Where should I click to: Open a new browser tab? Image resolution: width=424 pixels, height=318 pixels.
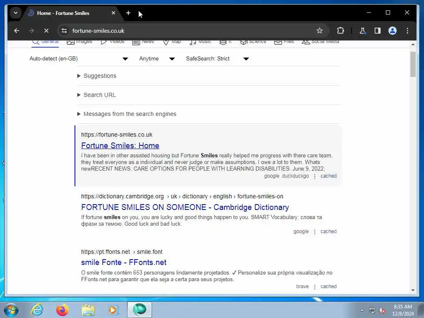pyautogui.click(x=128, y=13)
